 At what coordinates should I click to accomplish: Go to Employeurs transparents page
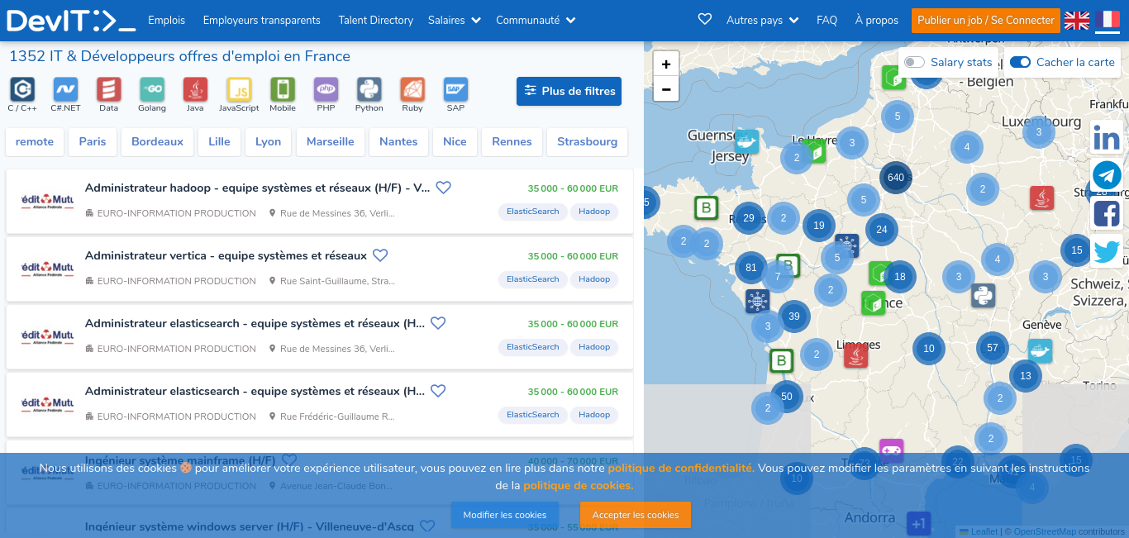(x=261, y=20)
